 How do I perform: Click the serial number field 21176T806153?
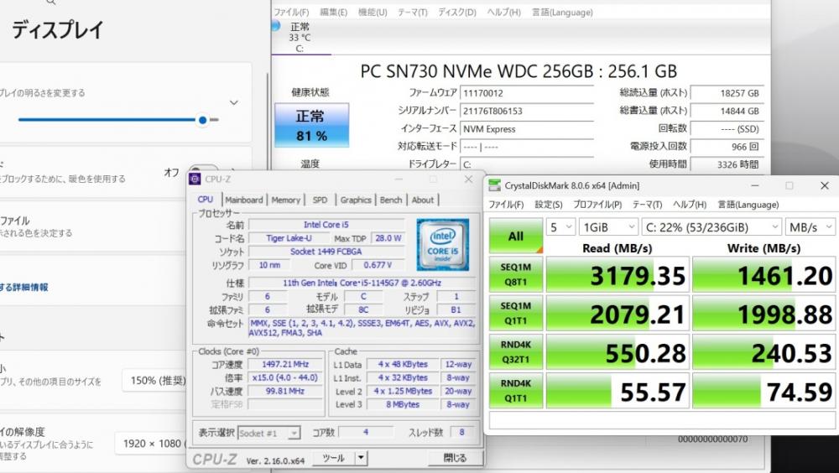tap(527, 111)
